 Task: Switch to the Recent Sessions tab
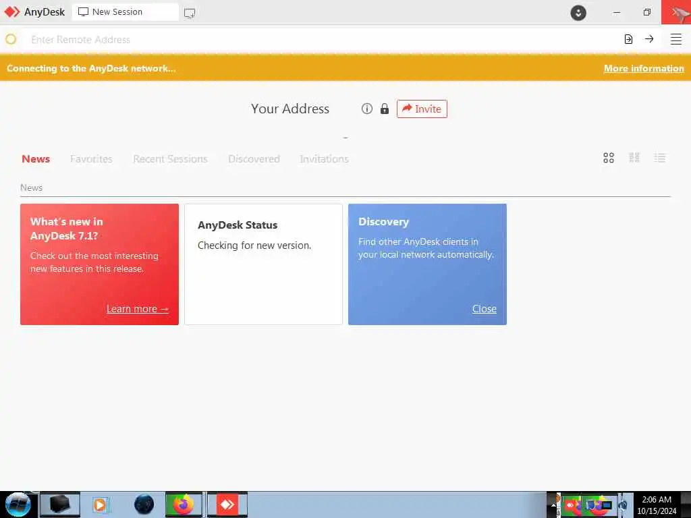point(170,159)
